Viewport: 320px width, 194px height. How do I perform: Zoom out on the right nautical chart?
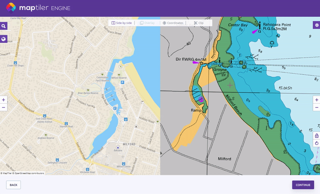point(316,107)
